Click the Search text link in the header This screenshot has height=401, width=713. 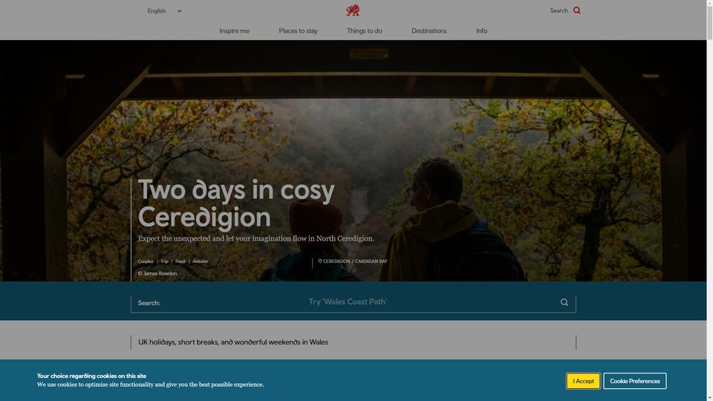(559, 10)
